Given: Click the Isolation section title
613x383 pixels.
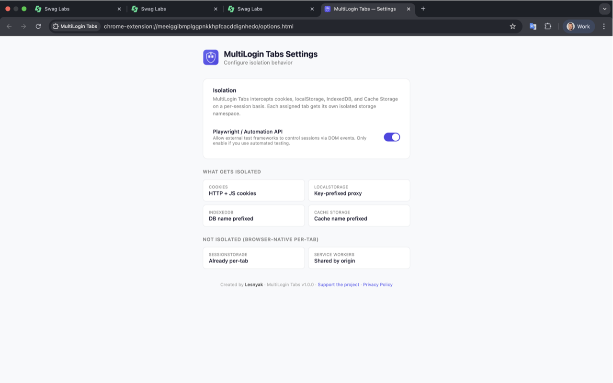Looking at the screenshot, I should pyautogui.click(x=225, y=90).
